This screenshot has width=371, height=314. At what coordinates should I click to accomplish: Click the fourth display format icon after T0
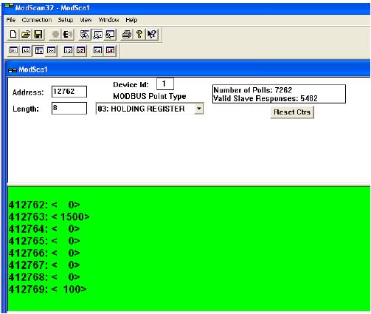(x=52, y=50)
